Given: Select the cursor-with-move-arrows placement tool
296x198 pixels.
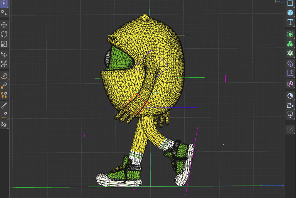Looking at the screenshot, I should coord(4,55).
